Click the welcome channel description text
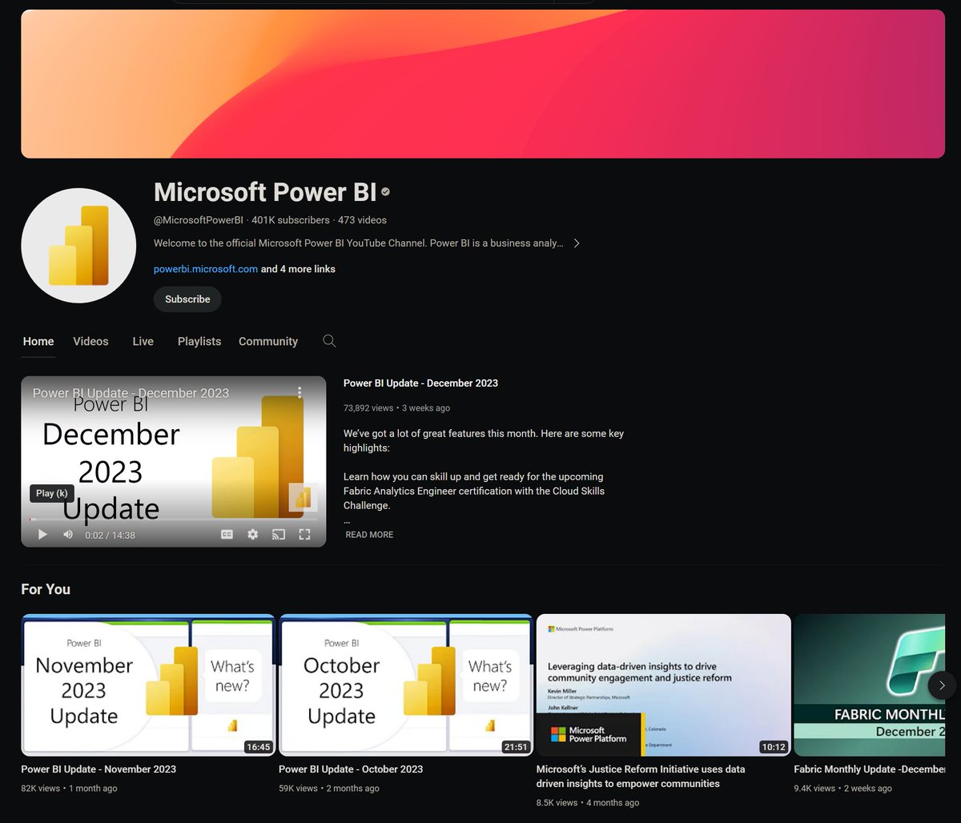Screen dimensions: 961x823 [x=358, y=243]
